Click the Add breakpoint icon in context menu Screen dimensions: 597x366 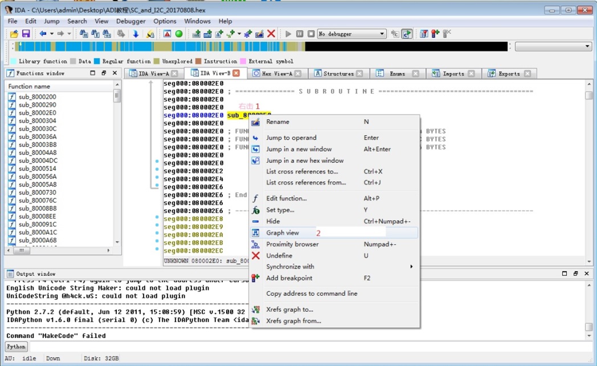pyautogui.click(x=255, y=278)
